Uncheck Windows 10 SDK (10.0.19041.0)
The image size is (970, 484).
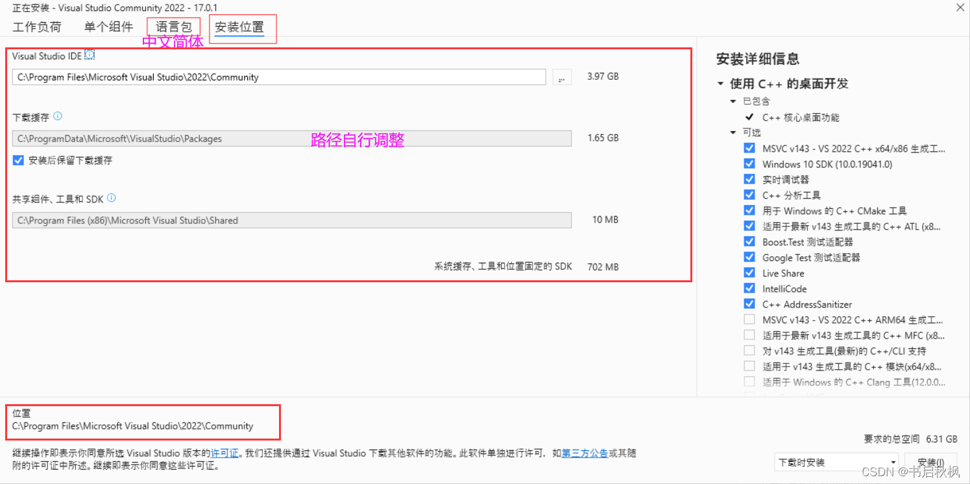pyautogui.click(x=749, y=163)
